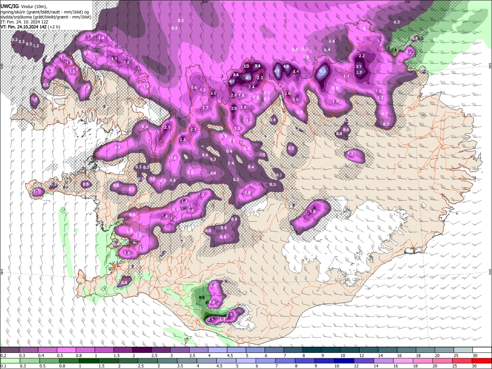Click the upper legend swatch between 0.2 and 0.3

pos(10,350)
